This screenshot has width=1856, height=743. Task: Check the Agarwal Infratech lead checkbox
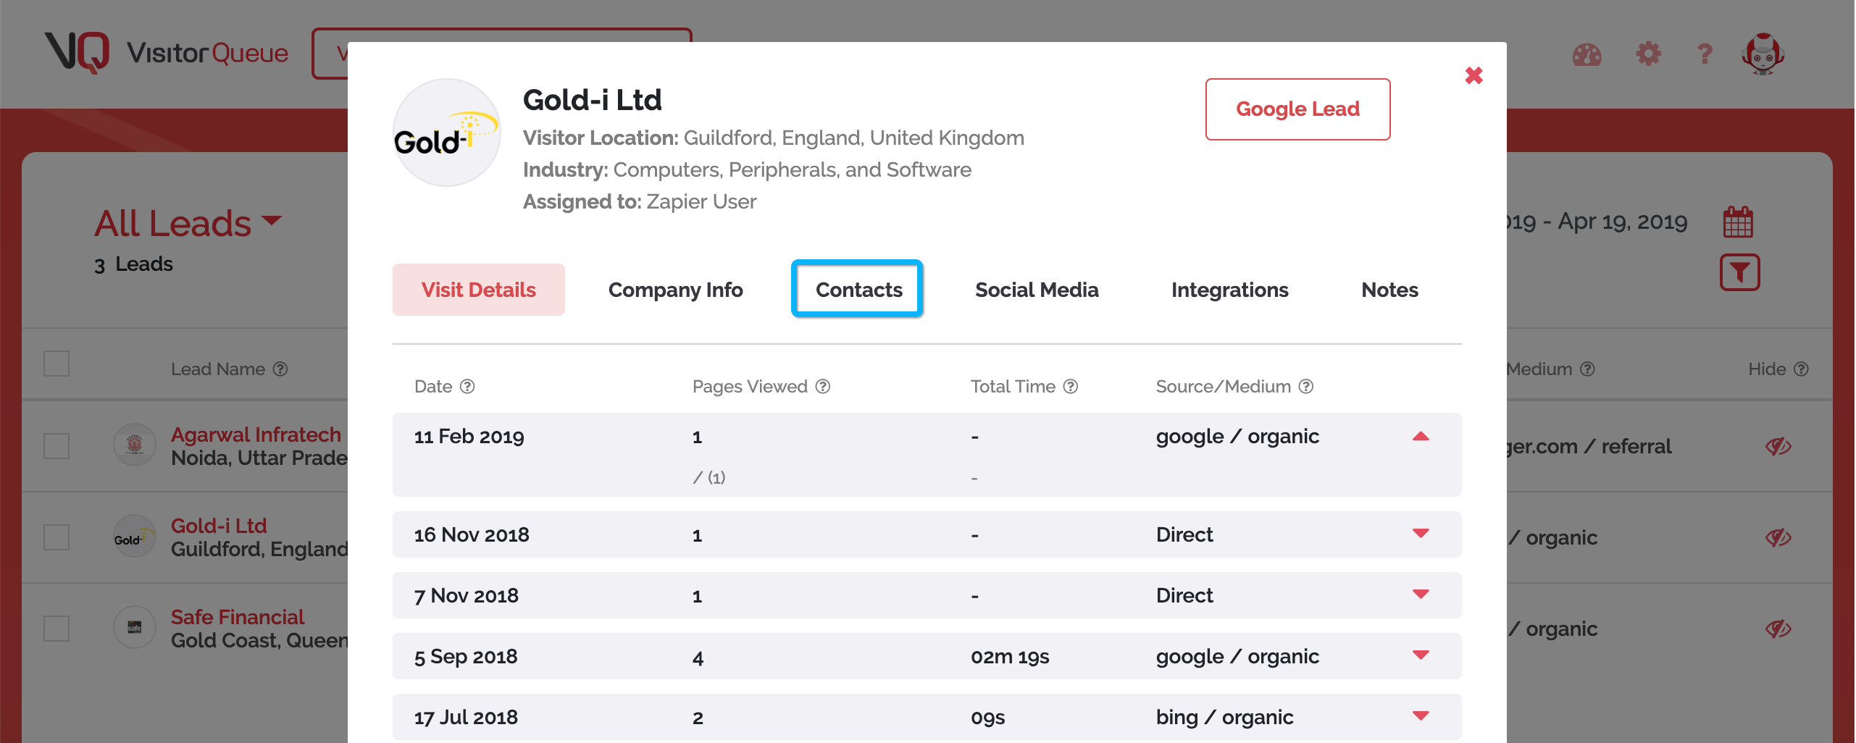tap(56, 445)
